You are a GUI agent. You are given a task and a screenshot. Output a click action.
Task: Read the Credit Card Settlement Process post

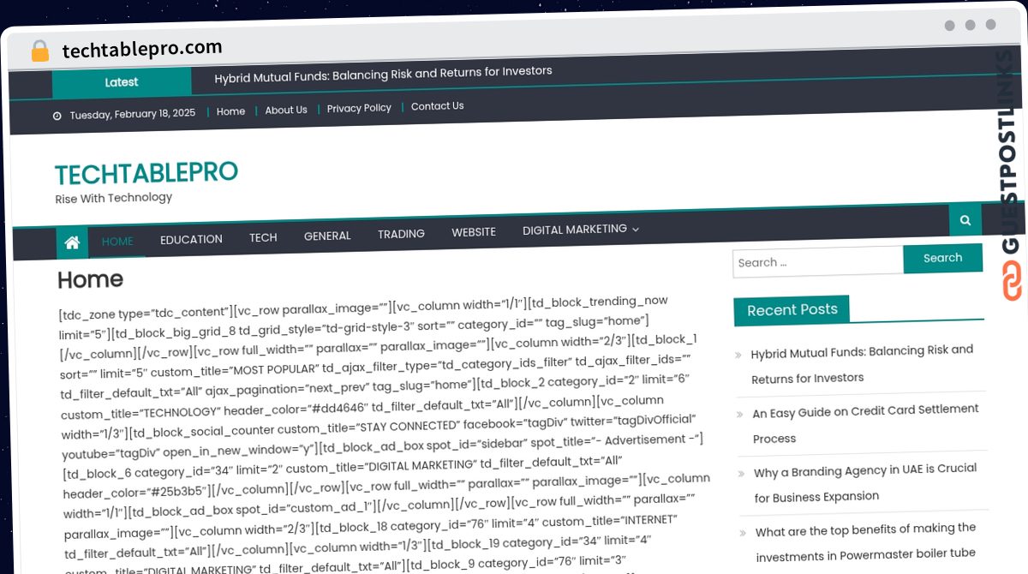(865, 424)
